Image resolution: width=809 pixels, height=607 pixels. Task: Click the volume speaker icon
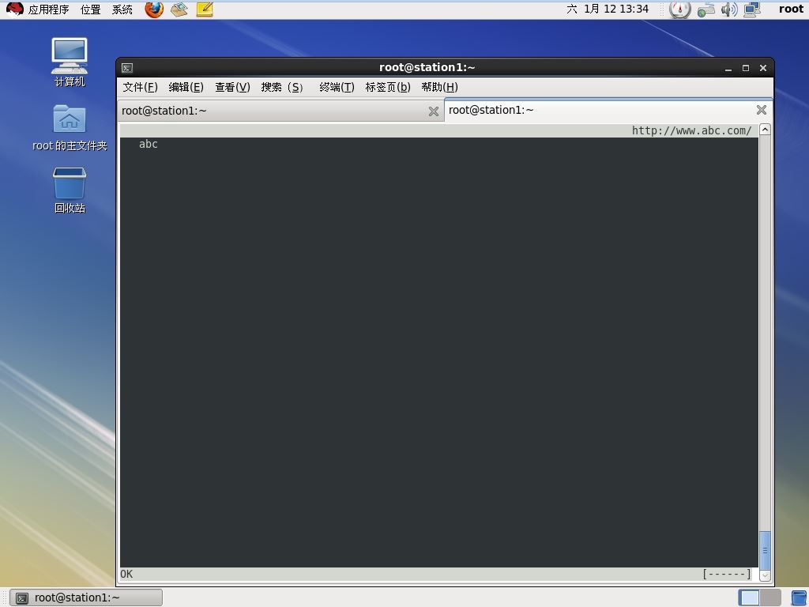pos(729,9)
